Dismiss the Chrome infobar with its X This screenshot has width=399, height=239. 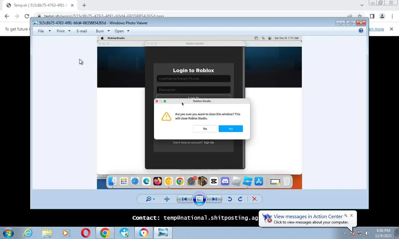392,29
